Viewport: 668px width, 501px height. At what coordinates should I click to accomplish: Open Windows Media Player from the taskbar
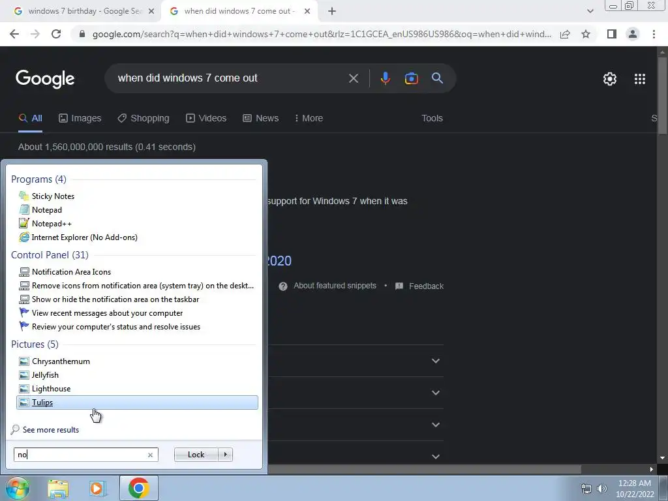tap(97, 489)
